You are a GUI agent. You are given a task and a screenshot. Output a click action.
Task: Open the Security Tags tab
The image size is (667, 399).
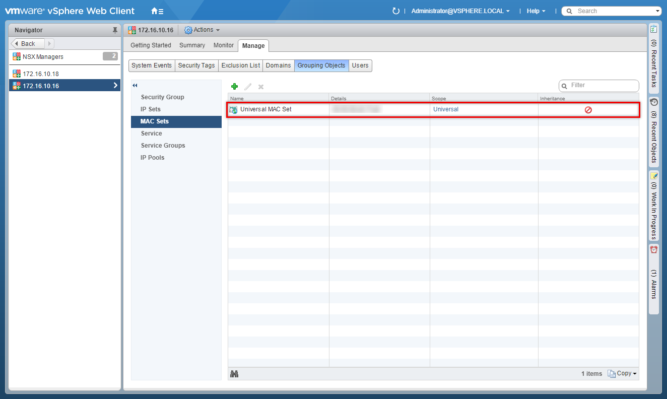pyautogui.click(x=196, y=65)
